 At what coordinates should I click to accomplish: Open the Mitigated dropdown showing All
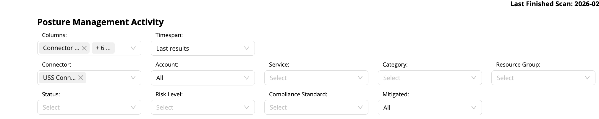[x=426, y=108]
